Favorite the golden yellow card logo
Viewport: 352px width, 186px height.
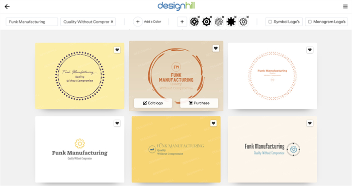point(214,123)
